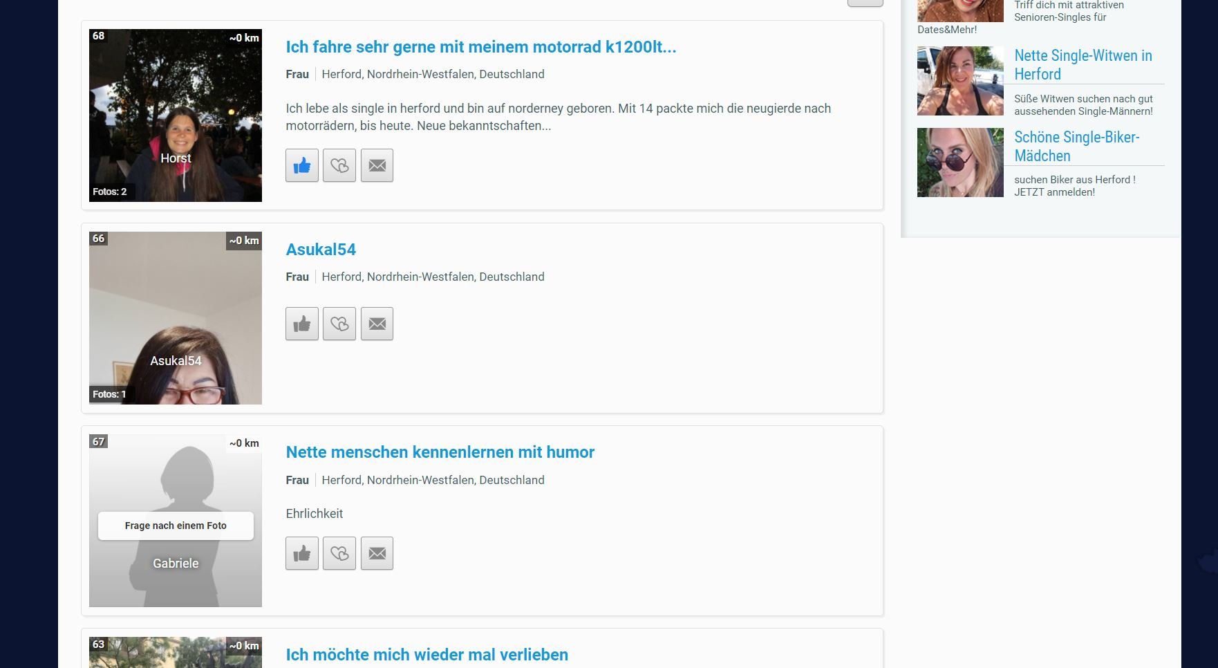Send hearts flirt to Asukal54
The image size is (1218, 668).
point(339,324)
